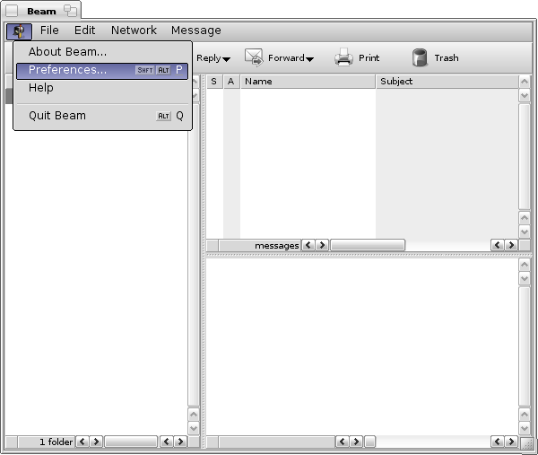The width and height of the screenshot is (538, 455).
Task: Open the Message menu
Action: pos(195,31)
